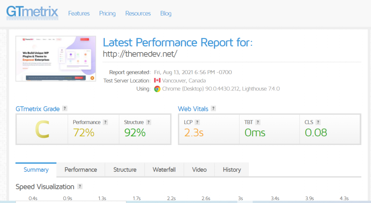
Task: Open the Waterfall tab
Action: click(x=164, y=170)
